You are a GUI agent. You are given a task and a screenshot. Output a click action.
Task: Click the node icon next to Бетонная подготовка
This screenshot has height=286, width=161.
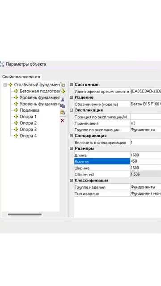16,91
